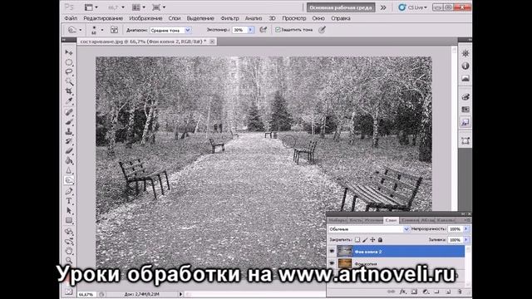Select the Eraser tool
The image size is (532, 299).
coord(69,151)
